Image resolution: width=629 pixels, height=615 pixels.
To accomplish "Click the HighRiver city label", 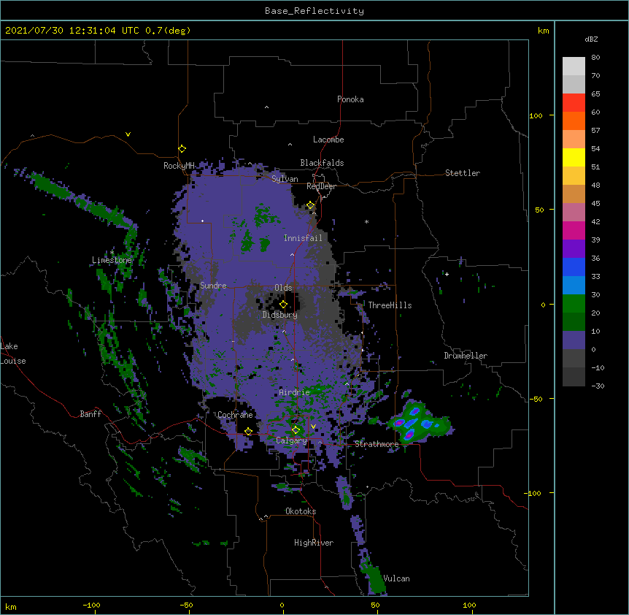I will tap(314, 543).
